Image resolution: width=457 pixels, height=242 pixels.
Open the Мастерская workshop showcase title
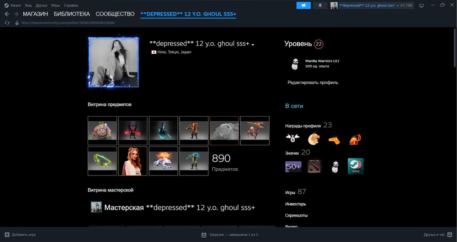tap(180, 207)
